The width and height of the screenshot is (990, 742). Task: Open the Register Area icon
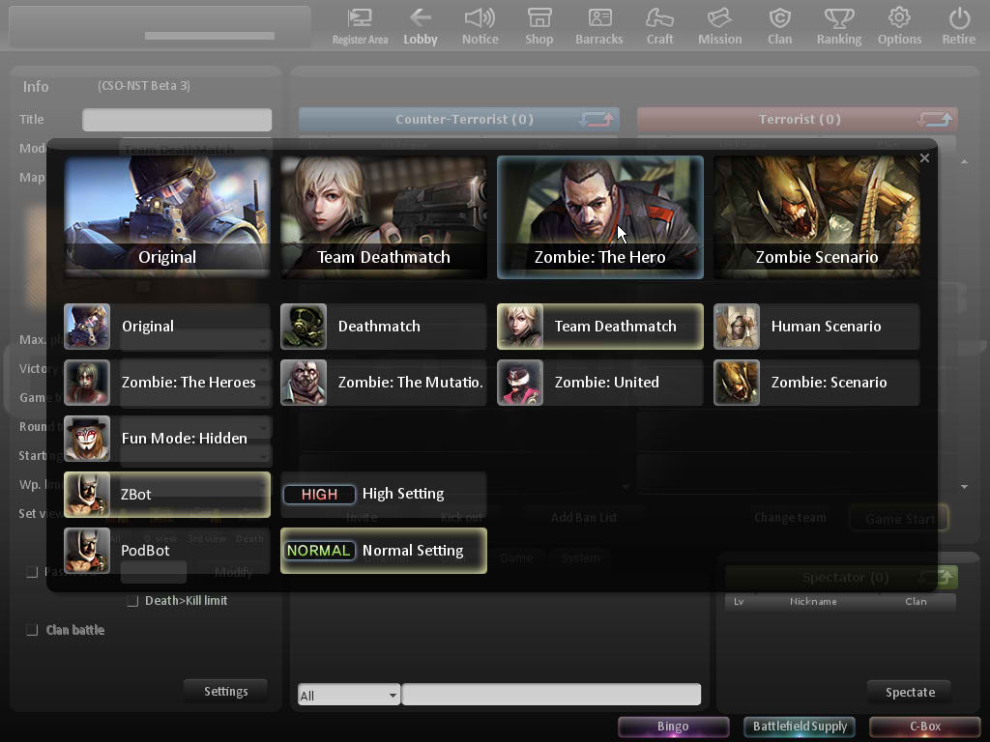point(360,26)
